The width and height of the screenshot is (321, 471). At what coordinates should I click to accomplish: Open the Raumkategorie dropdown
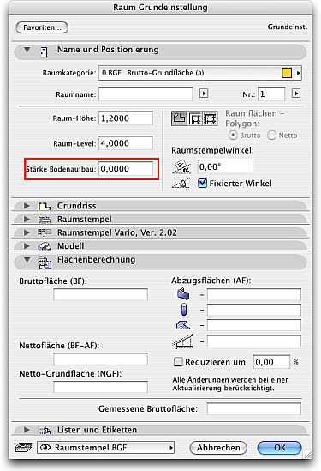(x=199, y=73)
